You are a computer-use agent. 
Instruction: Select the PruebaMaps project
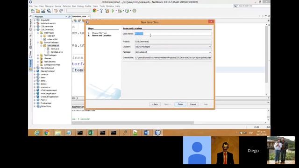(x=46, y=103)
